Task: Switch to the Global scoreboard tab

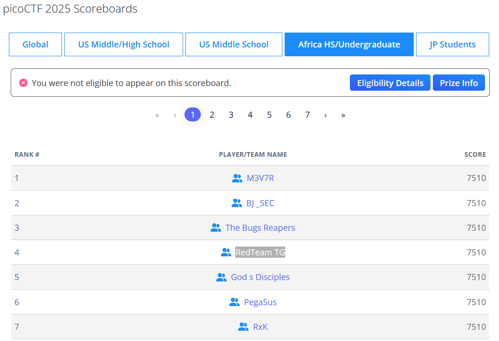Action: point(35,45)
